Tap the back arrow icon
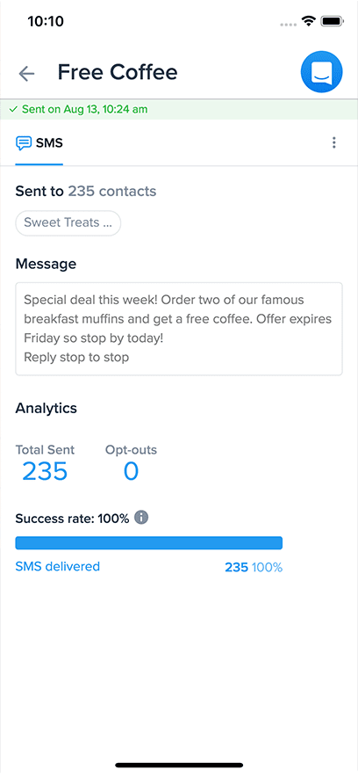Image resolution: width=358 pixels, height=777 pixels. point(26,74)
